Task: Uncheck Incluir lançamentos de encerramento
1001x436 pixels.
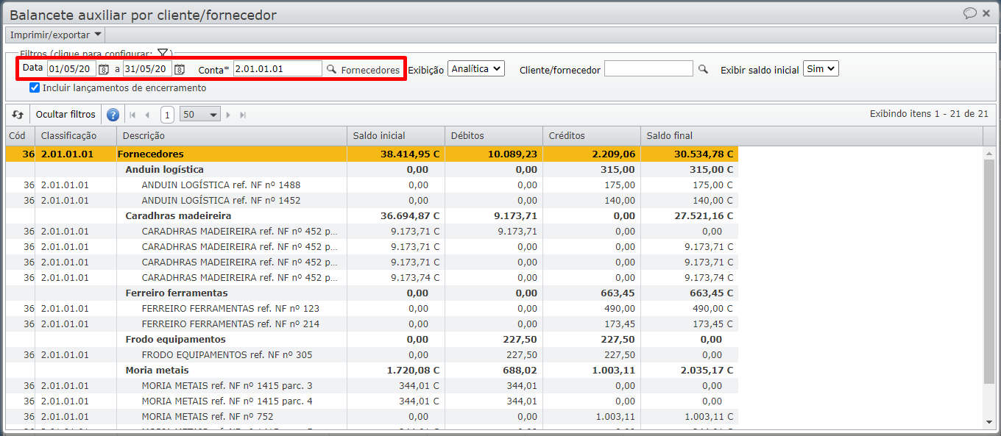Action: click(35, 87)
